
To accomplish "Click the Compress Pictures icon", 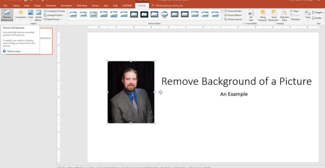I will pyautogui.click(x=45, y=11).
